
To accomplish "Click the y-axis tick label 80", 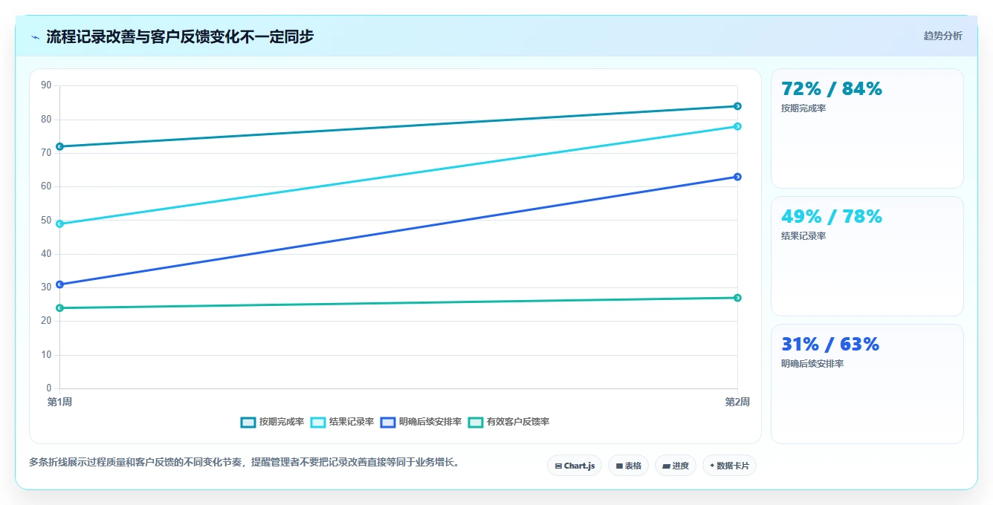I will tap(46, 119).
